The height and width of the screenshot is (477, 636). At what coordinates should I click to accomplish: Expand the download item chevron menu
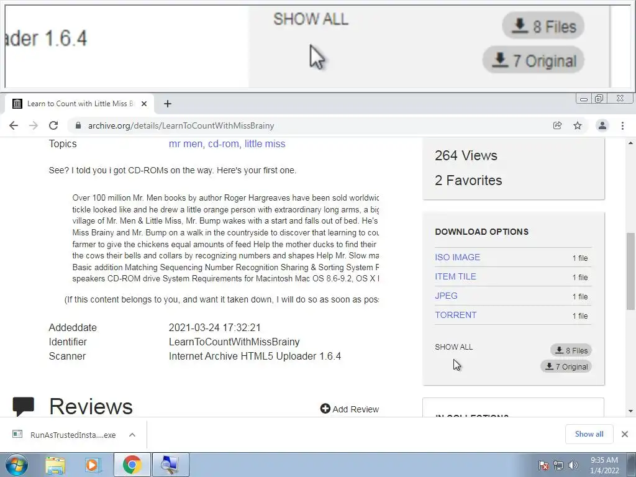pyautogui.click(x=132, y=435)
